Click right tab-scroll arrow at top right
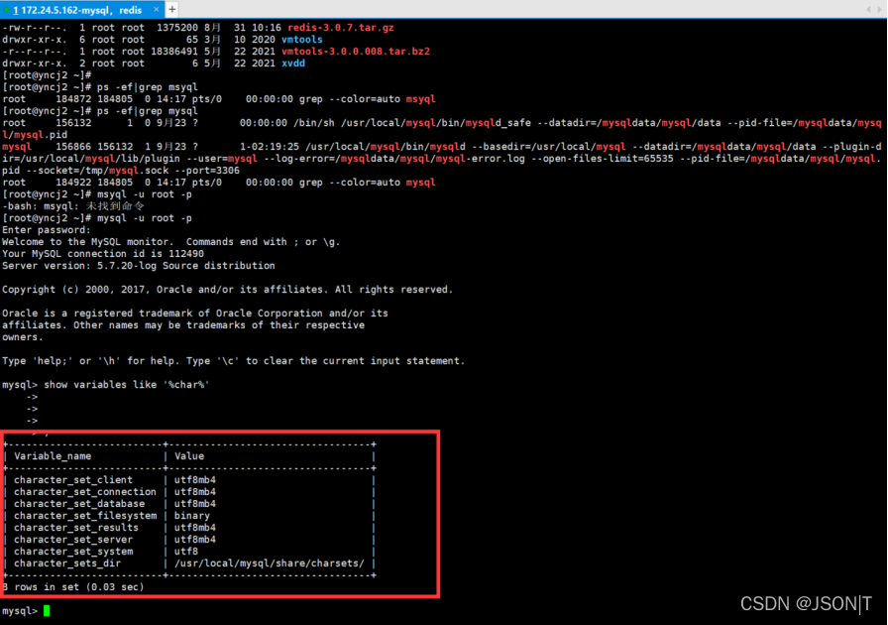The image size is (888, 625). click(x=879, y=9)
